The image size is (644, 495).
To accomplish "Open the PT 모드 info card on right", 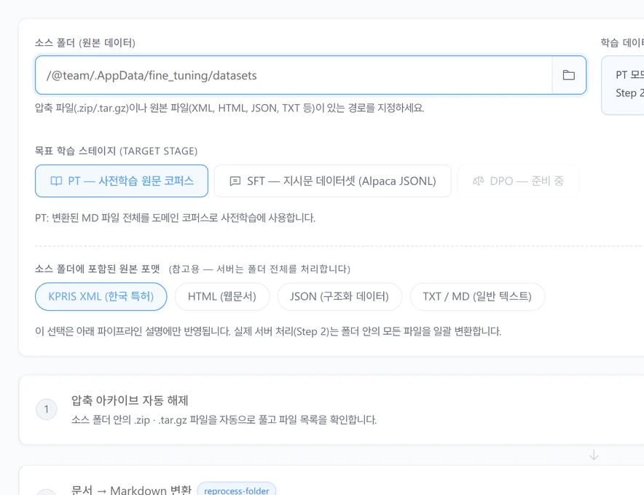I will point(623,85).
